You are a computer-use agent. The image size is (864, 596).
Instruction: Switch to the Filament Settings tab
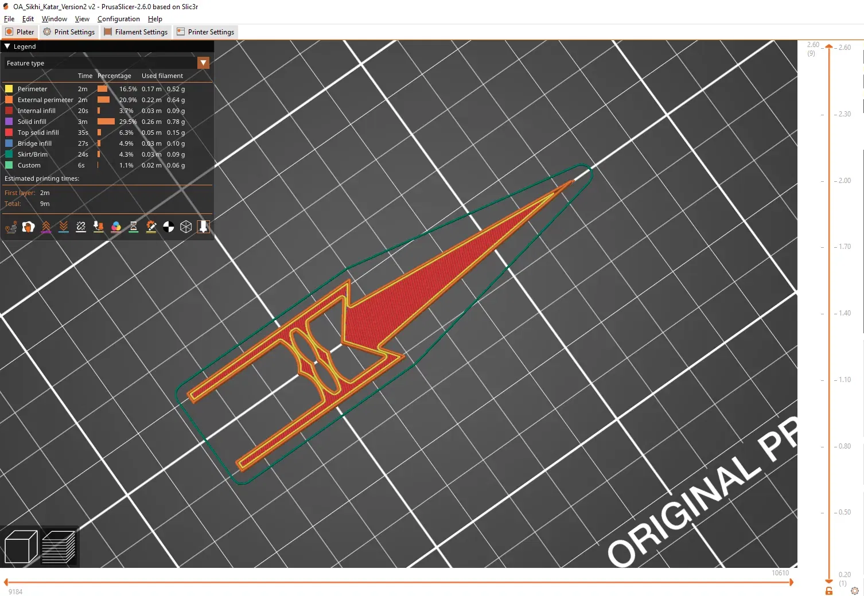tap(136, 32)
